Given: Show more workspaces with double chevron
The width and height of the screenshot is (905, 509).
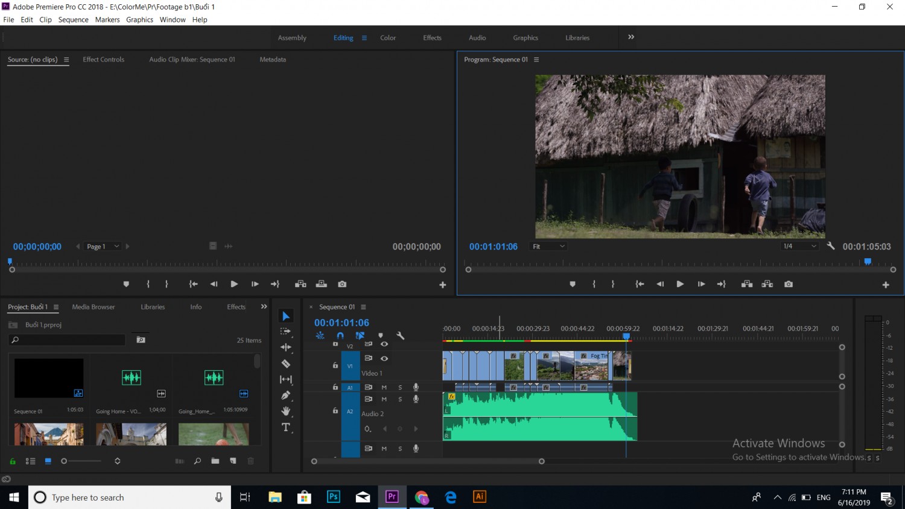Looking at the screenshot, I should point(631,37).
